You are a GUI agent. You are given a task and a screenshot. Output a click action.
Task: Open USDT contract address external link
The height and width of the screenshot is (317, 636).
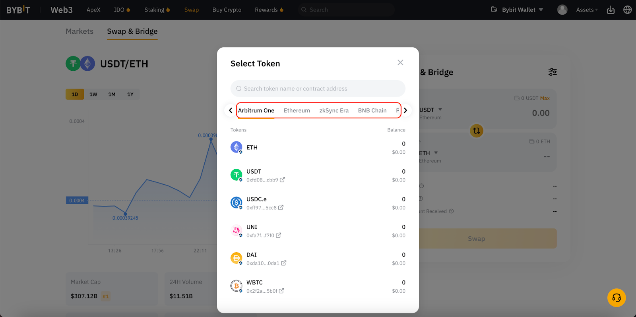(283, 180)
